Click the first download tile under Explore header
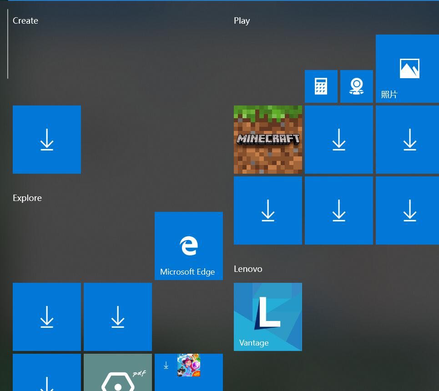Screen dimensions: 439x391 (47, 316)
